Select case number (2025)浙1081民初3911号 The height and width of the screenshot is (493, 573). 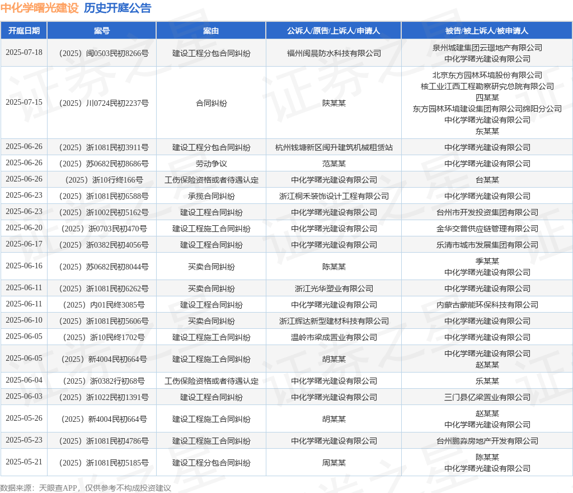pyautogui.click(x=104, y=147)
